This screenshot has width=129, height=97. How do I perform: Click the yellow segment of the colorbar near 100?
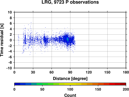pyautogui.click(x=70, y=84)
